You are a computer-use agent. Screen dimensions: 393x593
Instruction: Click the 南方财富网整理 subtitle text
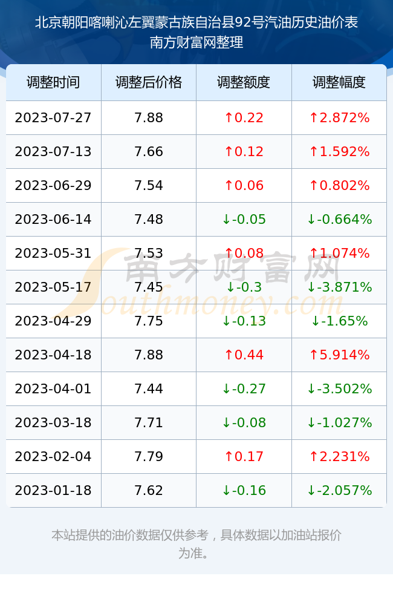click(197, 42)
